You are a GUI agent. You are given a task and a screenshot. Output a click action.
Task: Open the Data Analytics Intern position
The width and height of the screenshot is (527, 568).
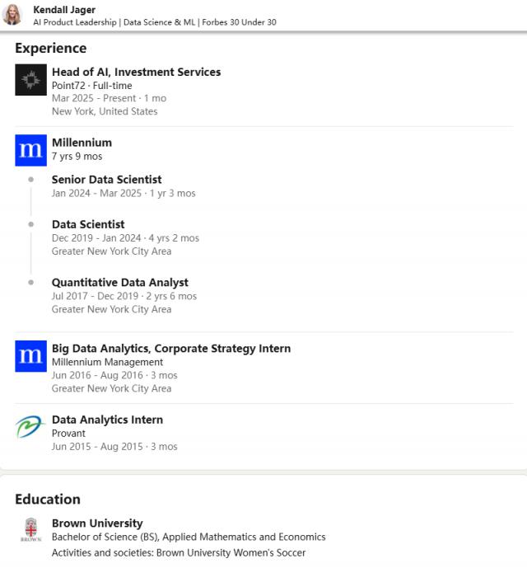point(107,419)
